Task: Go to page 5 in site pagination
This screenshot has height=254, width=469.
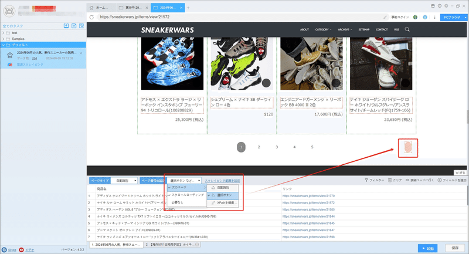Action: tap(312, 147)
